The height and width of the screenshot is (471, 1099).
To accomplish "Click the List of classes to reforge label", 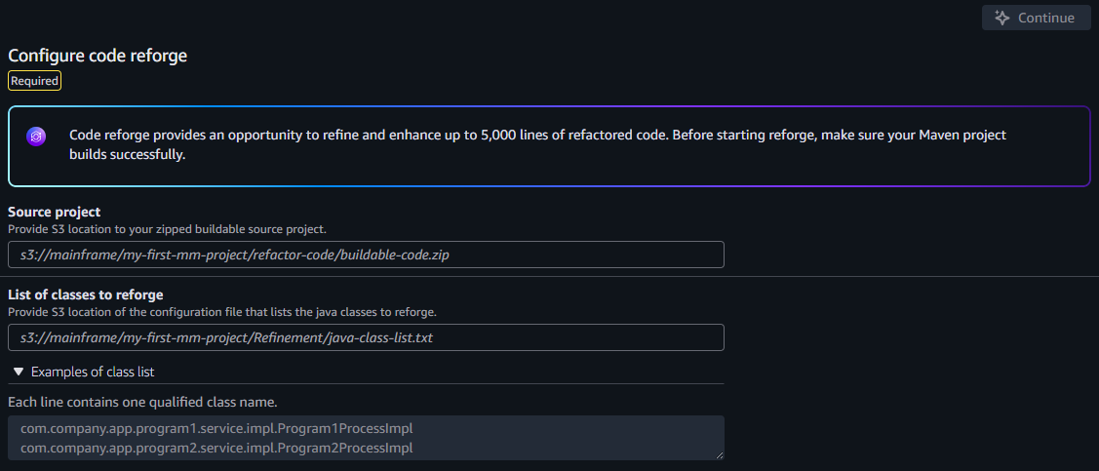I will (86, 295).
